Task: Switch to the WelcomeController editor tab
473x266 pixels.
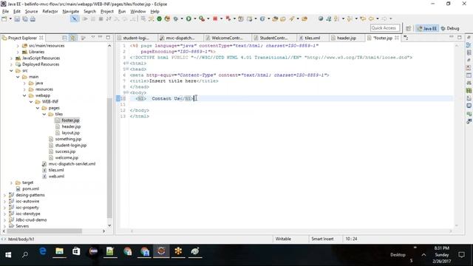Action: tap(227, 38)
